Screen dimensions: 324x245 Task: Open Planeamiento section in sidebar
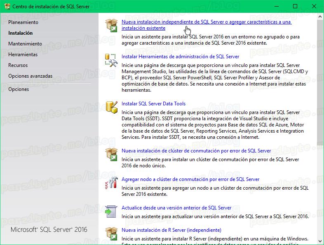pyautogui.click(x=23, y=22)
